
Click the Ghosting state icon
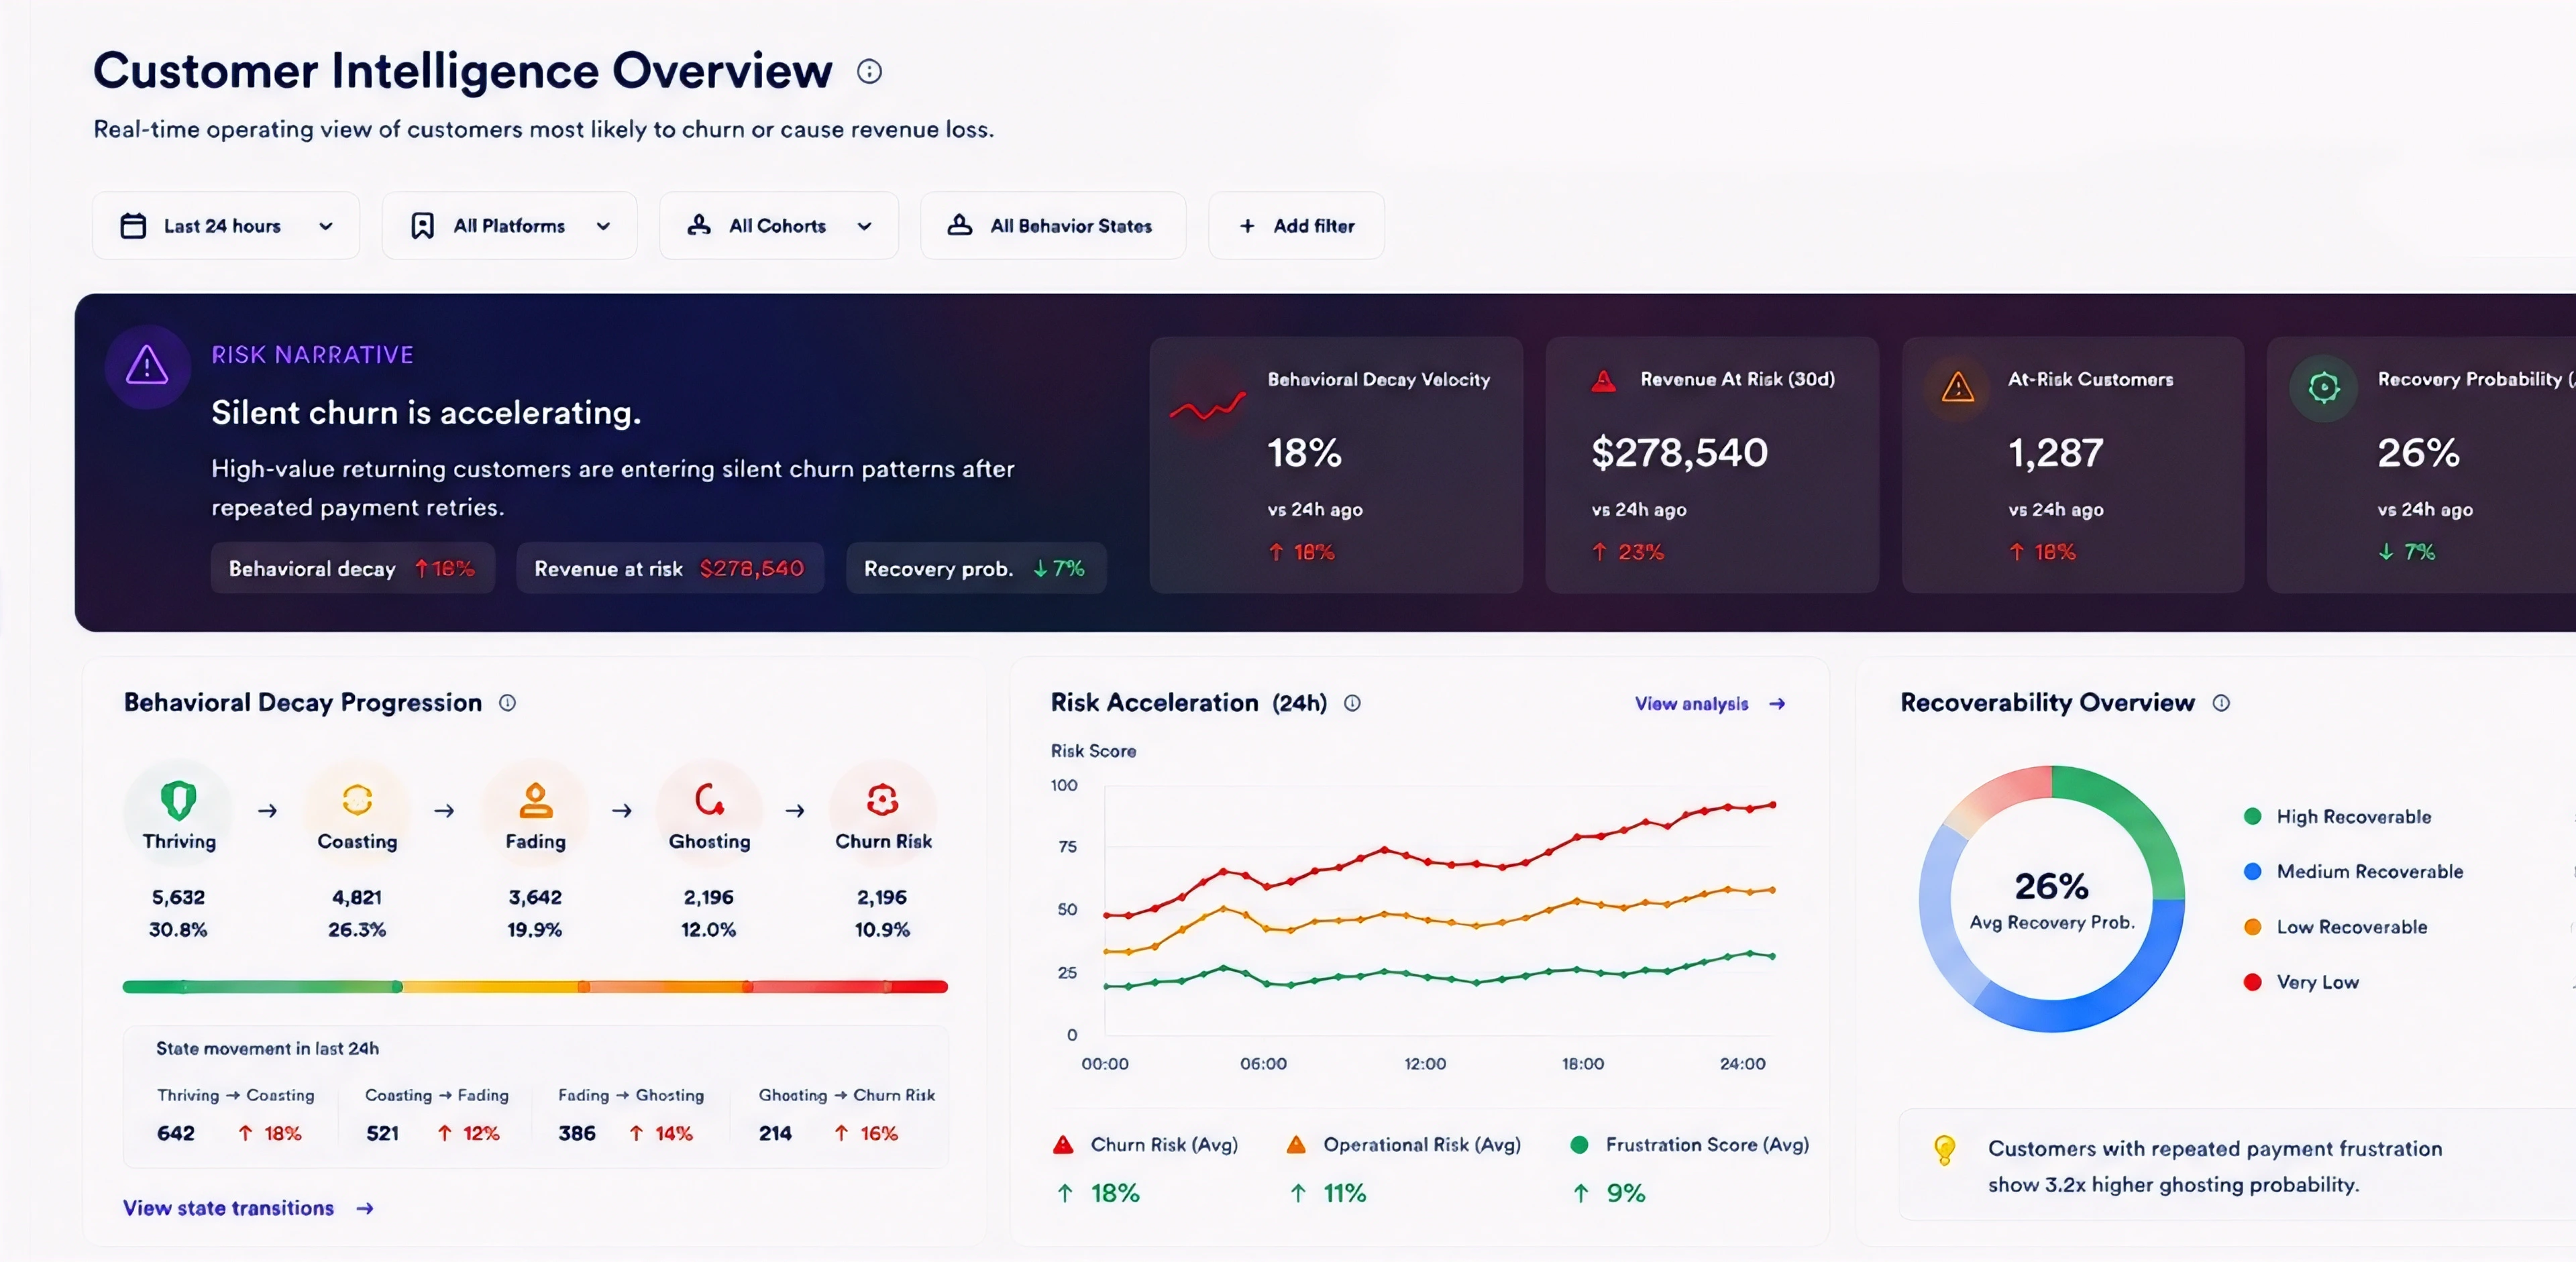709,799
